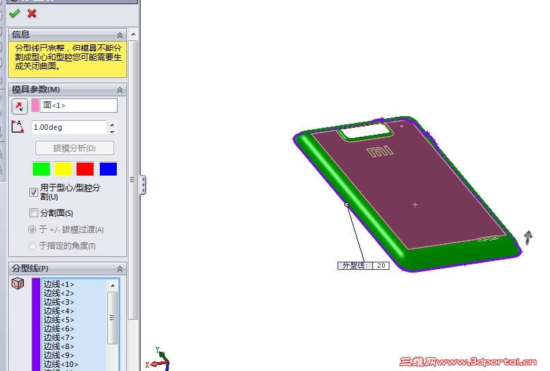This screenshot has height=371, width=550.
Task: Click property panel scrollbar up arrow
Action: click(133, 34)
